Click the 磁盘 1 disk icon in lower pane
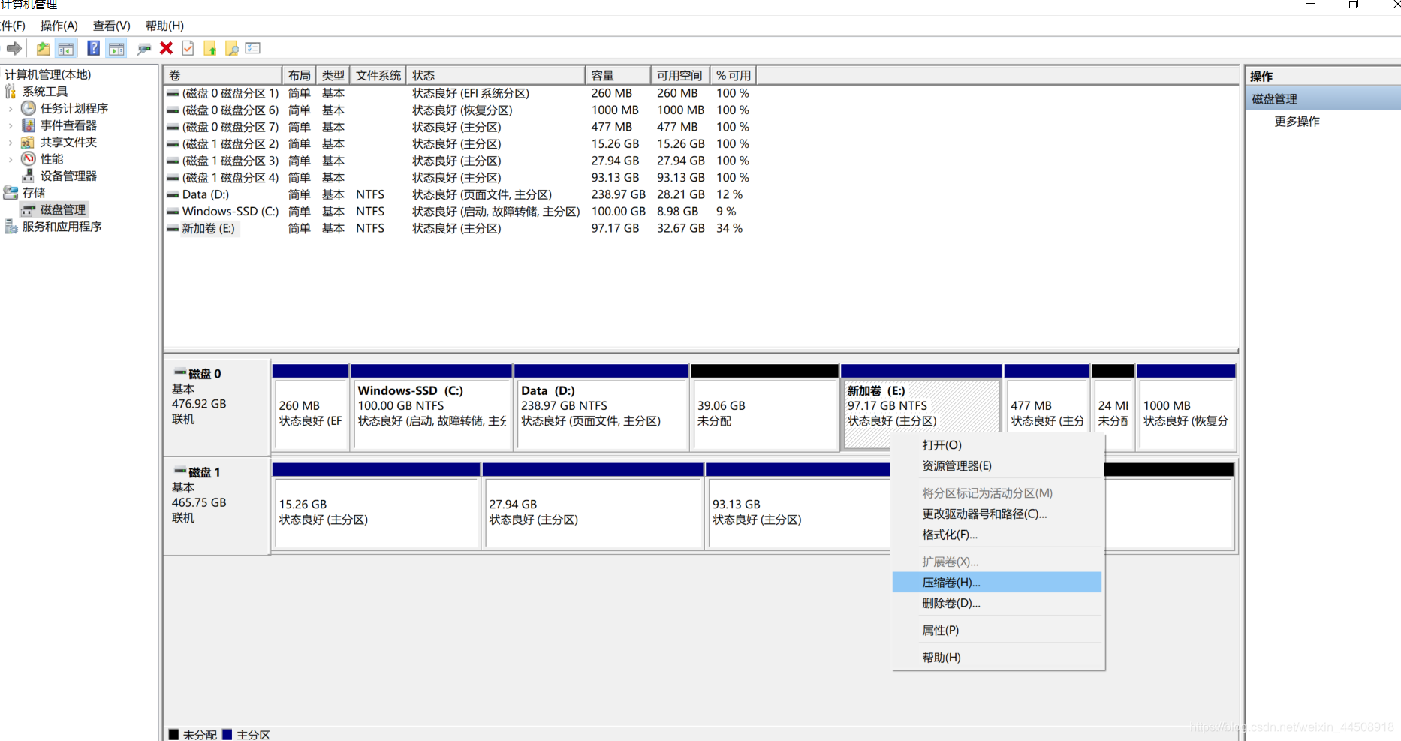Viewport: 1401px width, 741px height. (180, 471)
